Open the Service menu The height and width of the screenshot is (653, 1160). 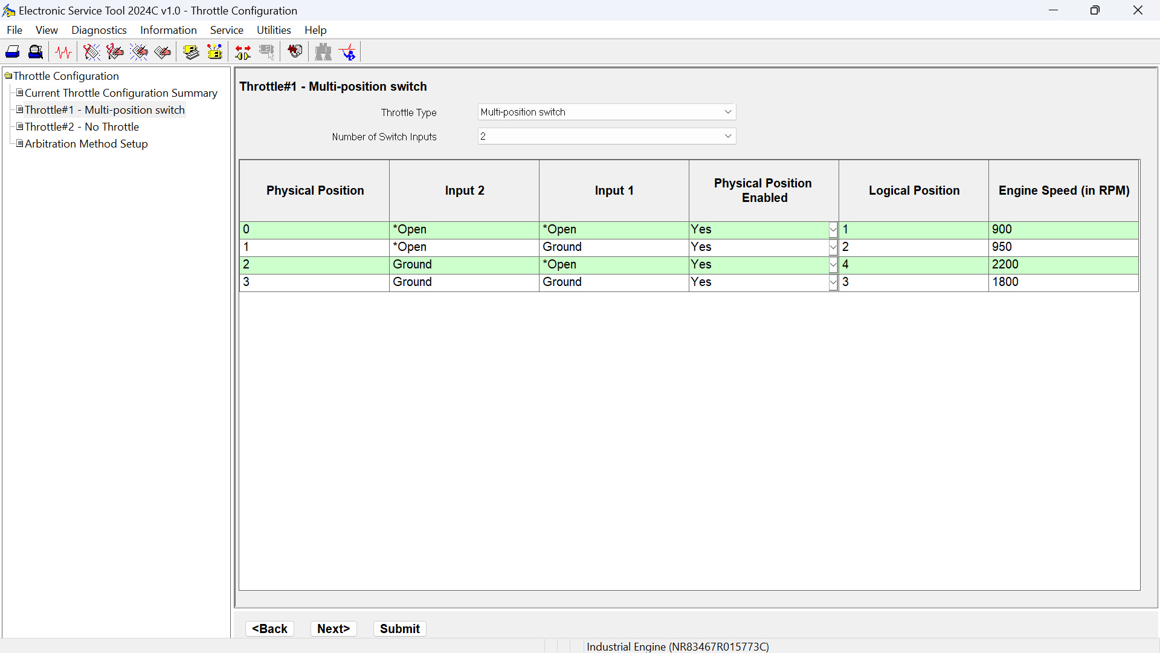coord(227,30)
